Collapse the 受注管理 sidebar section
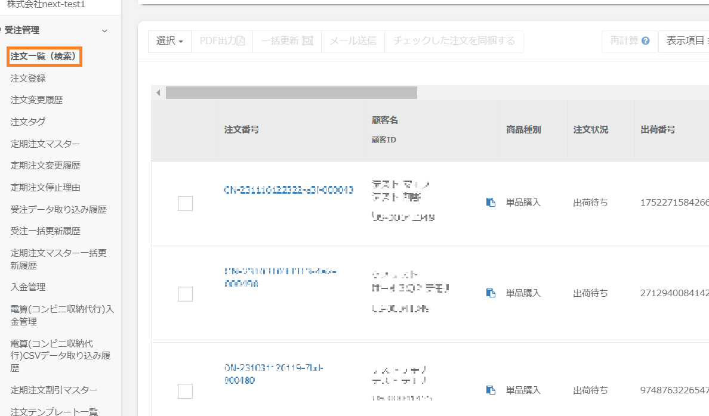709x416 pixels. tap(105, 30)
